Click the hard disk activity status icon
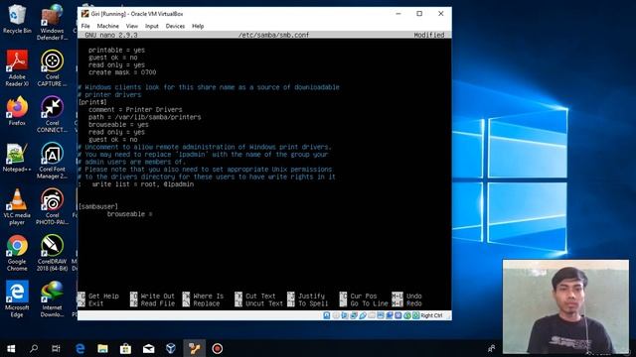Screen dimensions: 636x357 click(x=326, y=315)
